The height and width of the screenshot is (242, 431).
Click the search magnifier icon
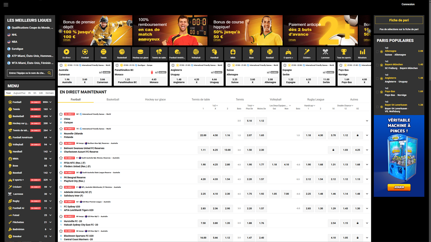(50, 73)
